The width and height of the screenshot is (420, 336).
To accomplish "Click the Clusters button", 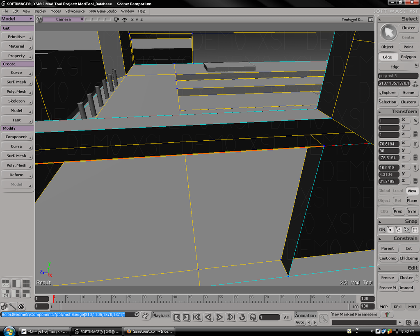I will point(408,102).
